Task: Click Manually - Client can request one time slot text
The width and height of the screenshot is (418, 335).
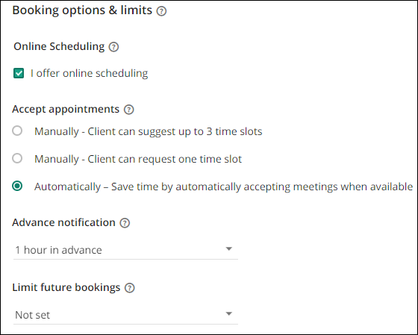Action: [x=138, y=159]
